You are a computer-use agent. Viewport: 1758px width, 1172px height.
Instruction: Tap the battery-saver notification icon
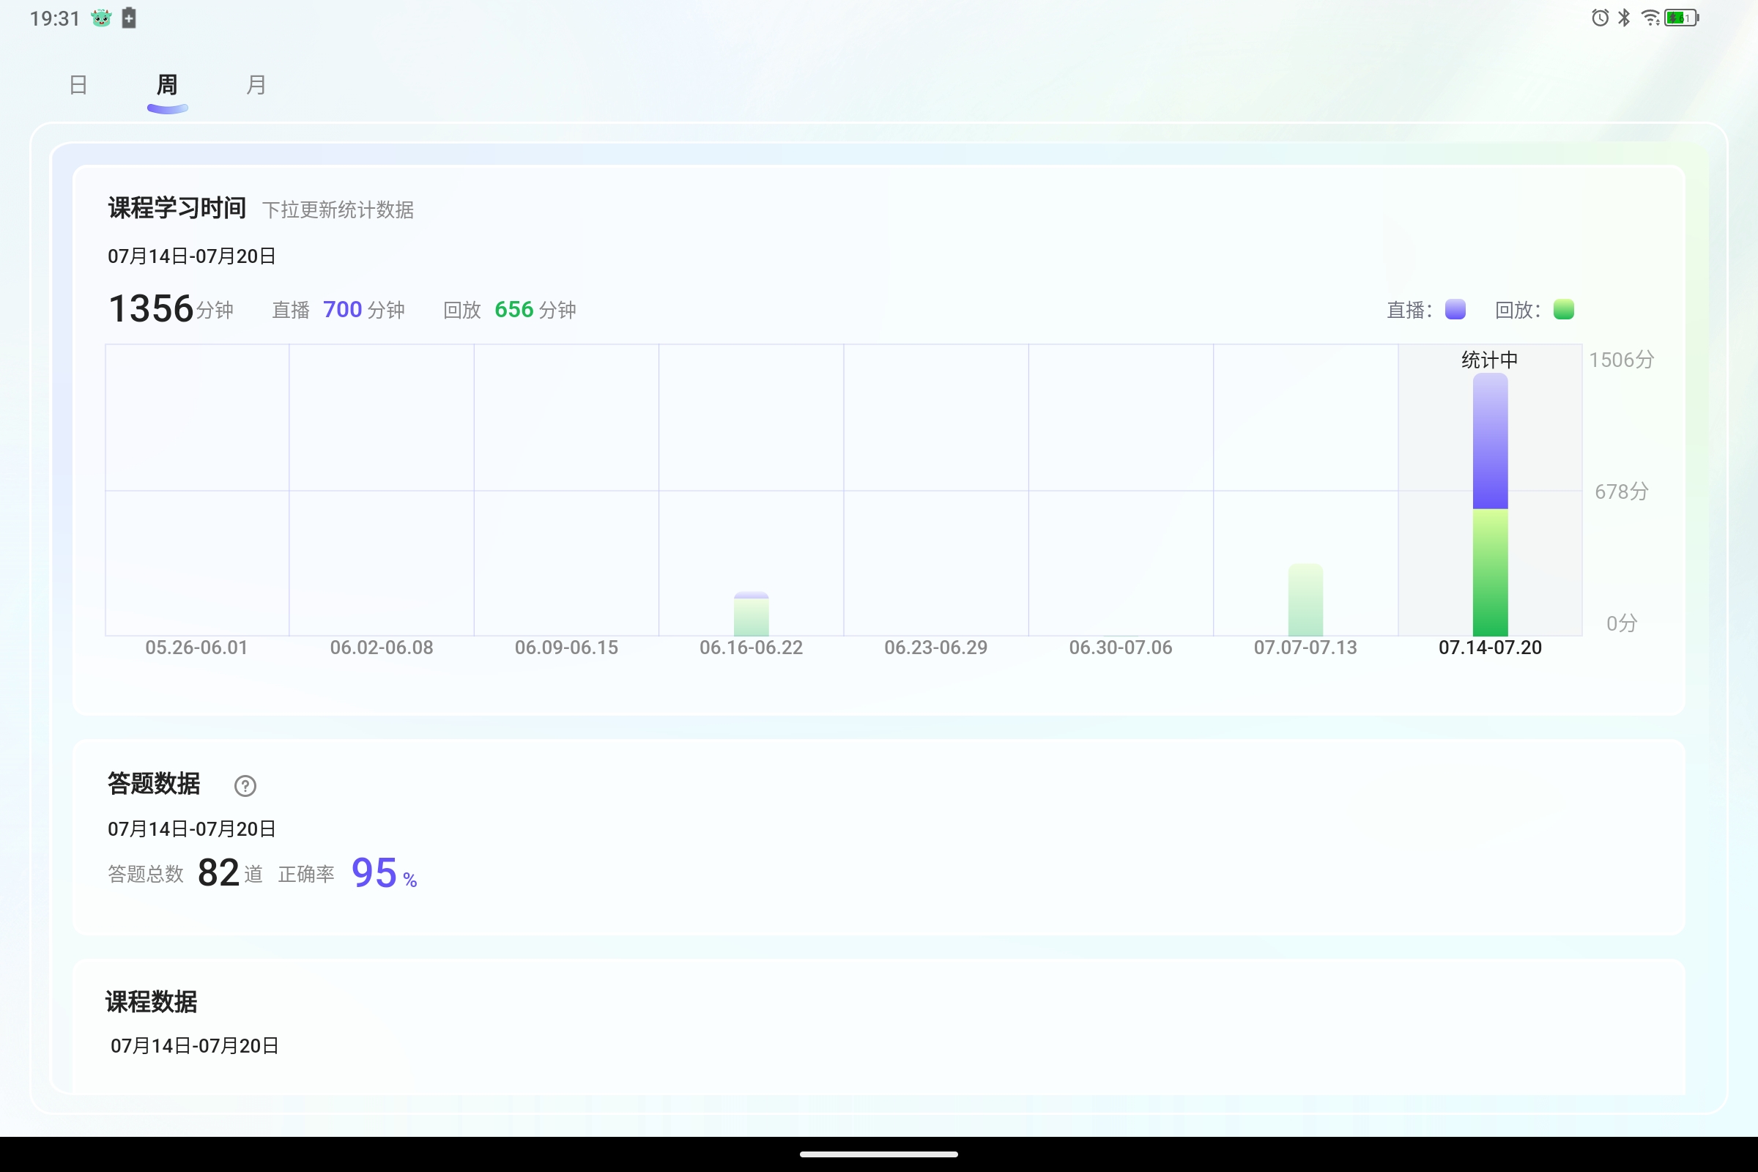pyautogui.click(x=130, y=18)
